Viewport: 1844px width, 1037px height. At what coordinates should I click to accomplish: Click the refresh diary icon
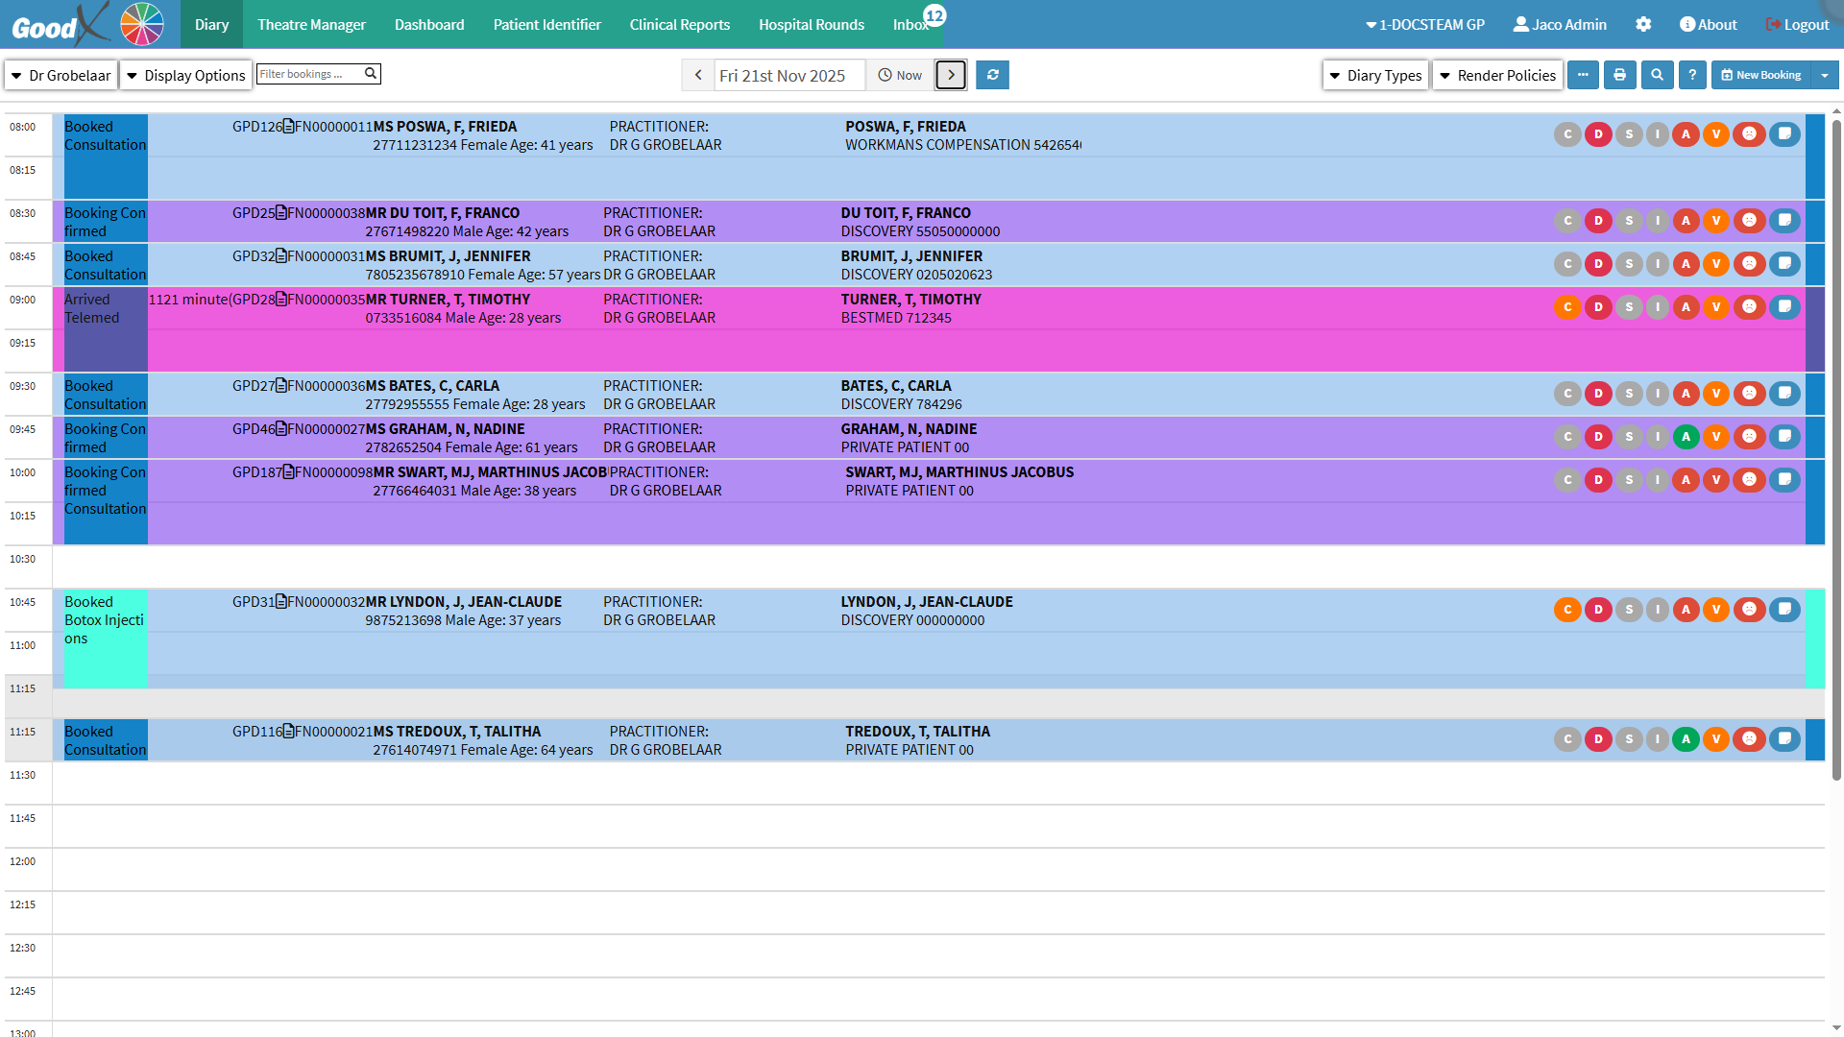(992, 75)
